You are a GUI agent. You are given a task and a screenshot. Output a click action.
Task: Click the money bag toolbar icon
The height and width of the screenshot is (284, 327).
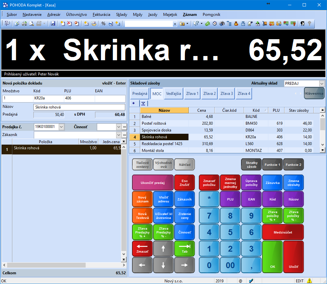pyautogui.click(x=236, y=24)
